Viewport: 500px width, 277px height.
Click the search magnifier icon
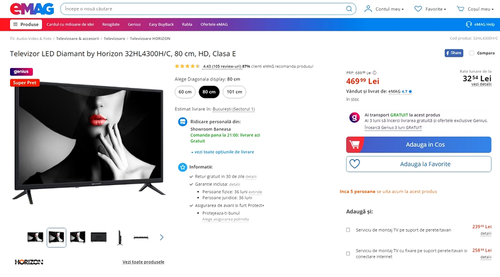click(x=349, y=9)
